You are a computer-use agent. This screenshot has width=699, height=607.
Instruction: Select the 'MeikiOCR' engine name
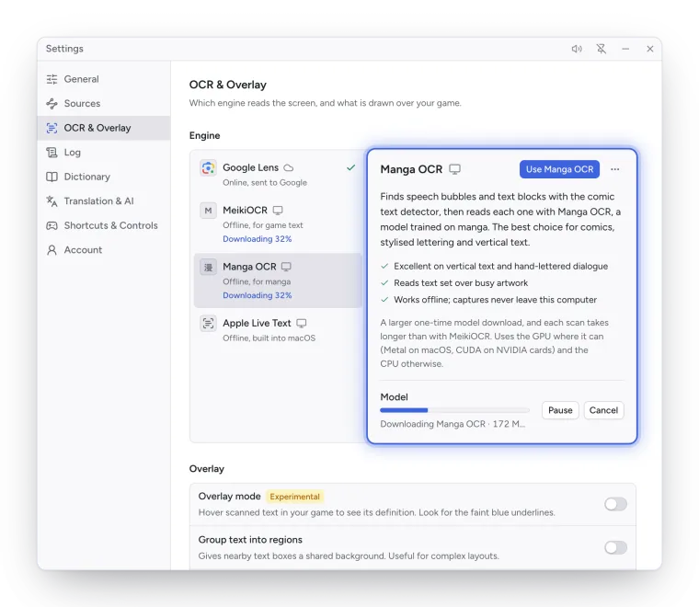246,210
